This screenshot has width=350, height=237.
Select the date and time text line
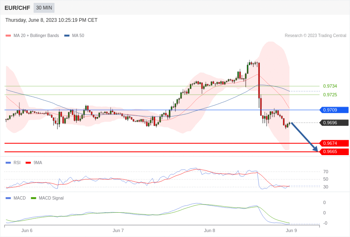click(51, 20)
